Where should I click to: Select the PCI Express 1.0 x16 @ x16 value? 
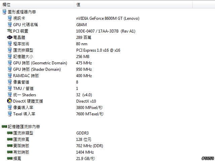point(98,50)
